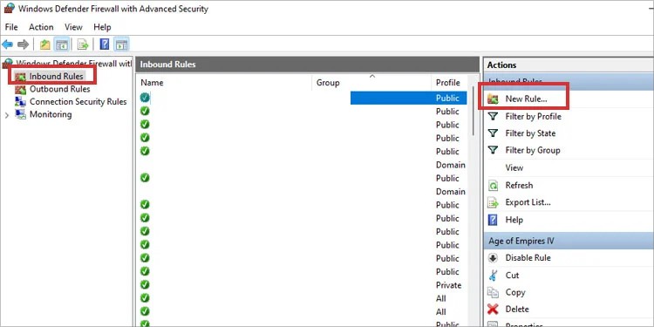Open Filter by State action
The width and height of the screenshot is (654, 327).
[x=530, y=133]
